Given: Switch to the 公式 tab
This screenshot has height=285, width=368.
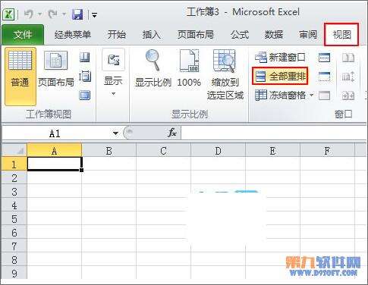Looking at the screenshot, I should [x=240, y=35].
